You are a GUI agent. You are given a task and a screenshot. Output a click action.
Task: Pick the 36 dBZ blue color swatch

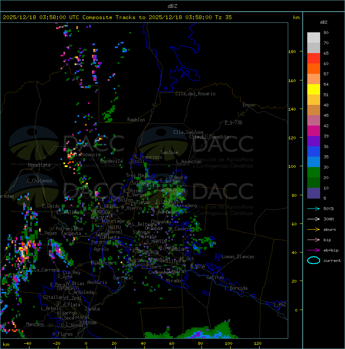313,152
